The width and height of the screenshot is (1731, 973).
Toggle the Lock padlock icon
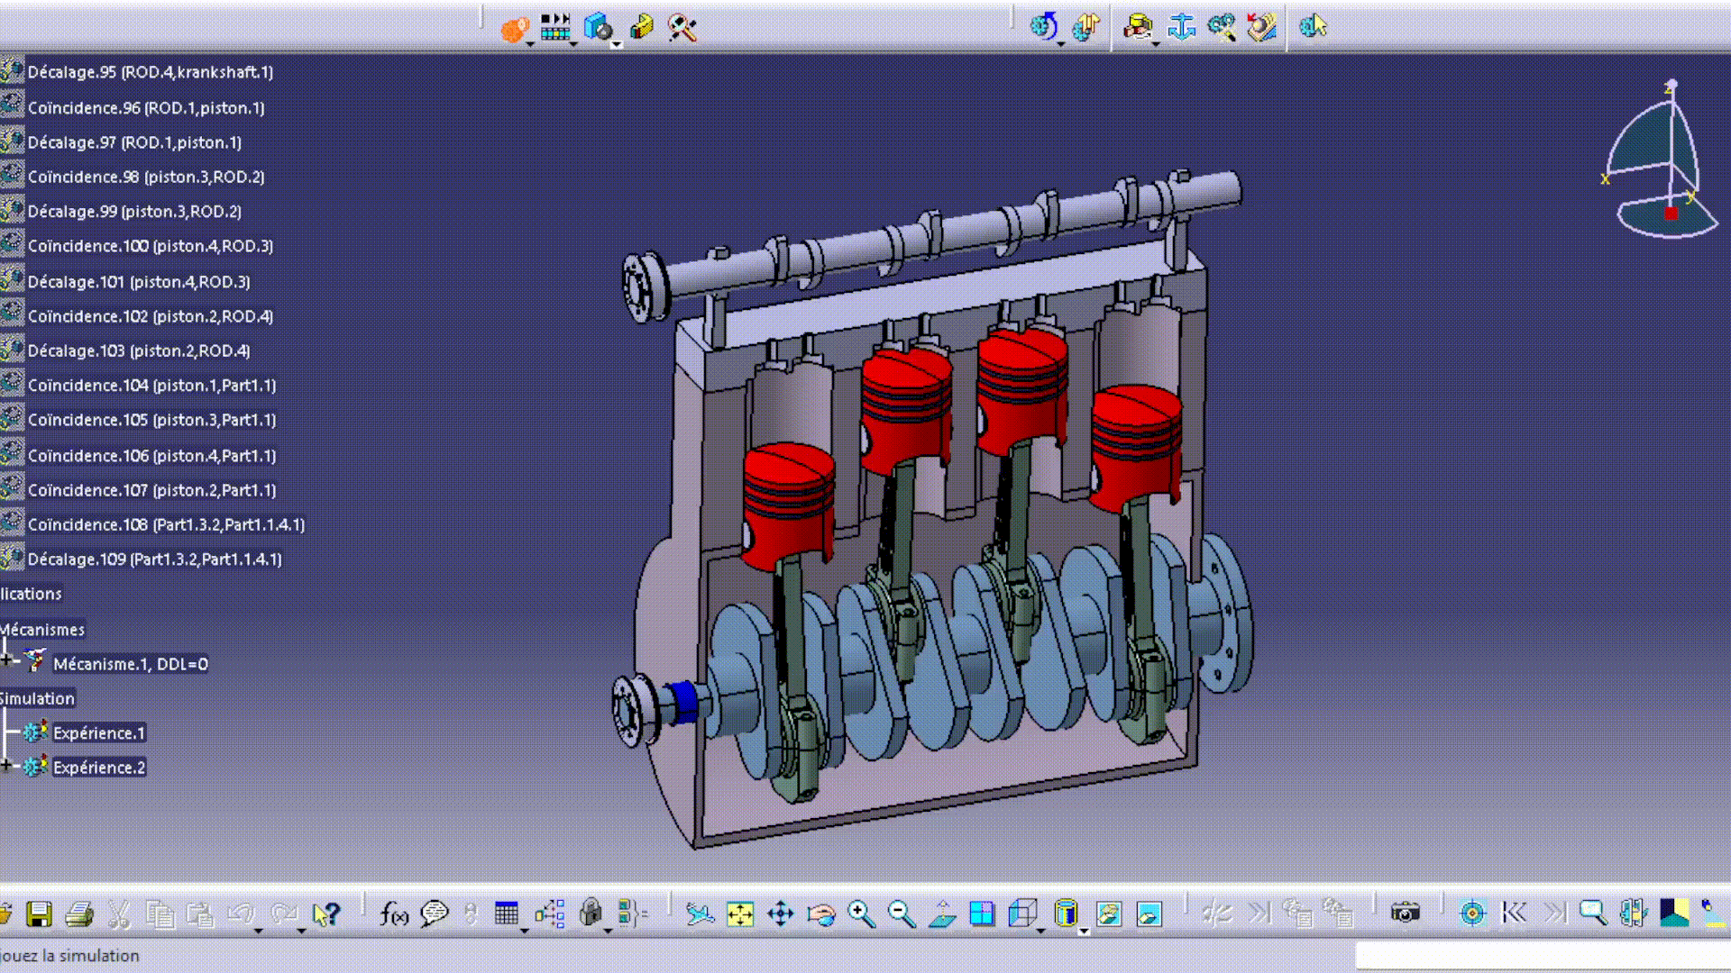click(590, 913)
